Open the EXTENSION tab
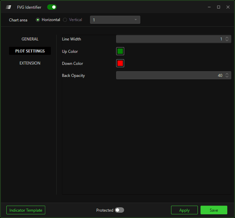This screenshot has height=218, width=235. pos(30,63)
